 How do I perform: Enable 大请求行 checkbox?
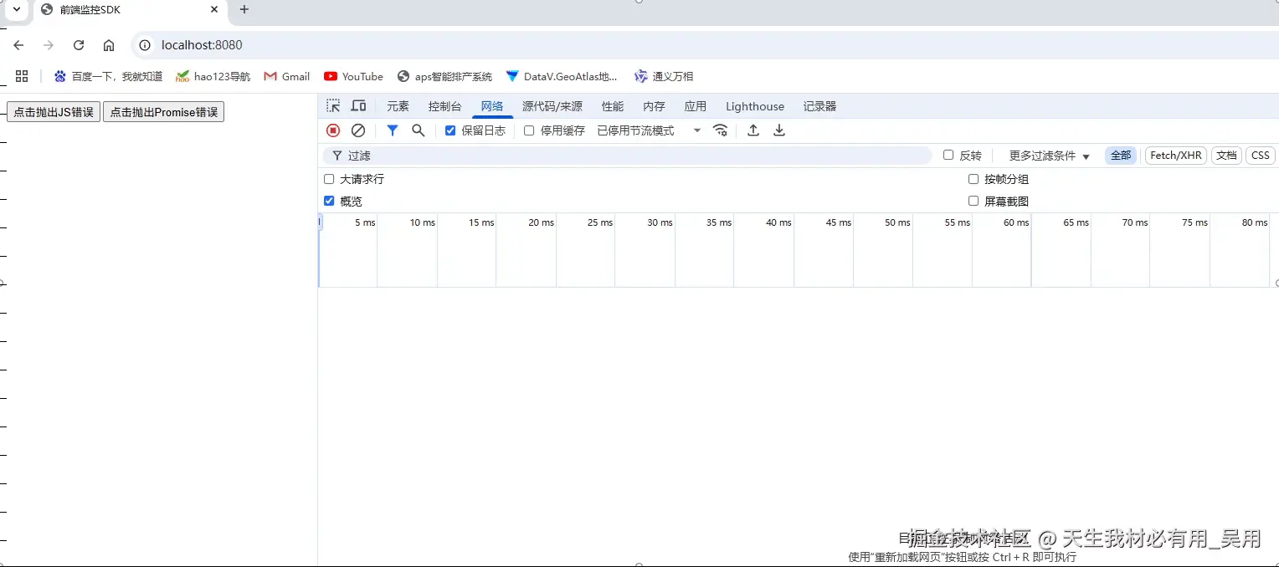tap(329, 179)
